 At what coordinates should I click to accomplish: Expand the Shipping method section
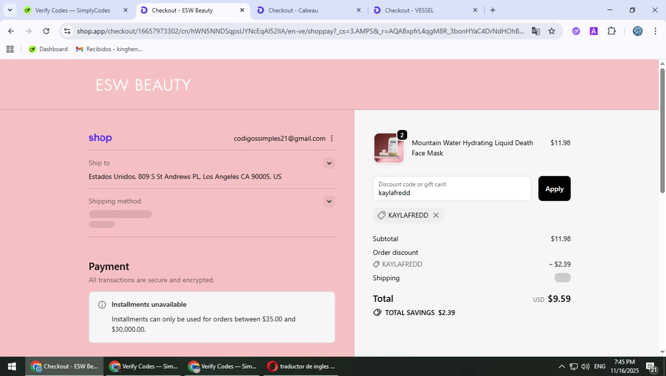(x=329, y=202)
